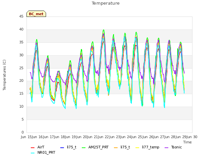Click the BC_met annotation label
Image resolution: width=212 pixels, height=159 pixels.
click(x=36, y=14)
